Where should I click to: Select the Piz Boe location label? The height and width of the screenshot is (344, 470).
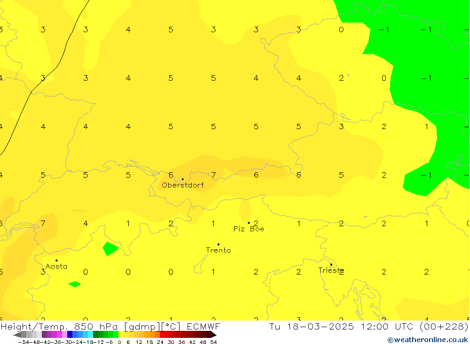pyautogui.click(x=249, y=229)
